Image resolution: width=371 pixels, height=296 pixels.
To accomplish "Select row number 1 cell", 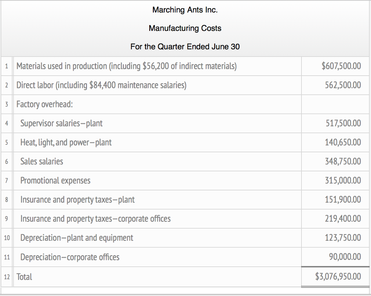I will click(7, 66).
